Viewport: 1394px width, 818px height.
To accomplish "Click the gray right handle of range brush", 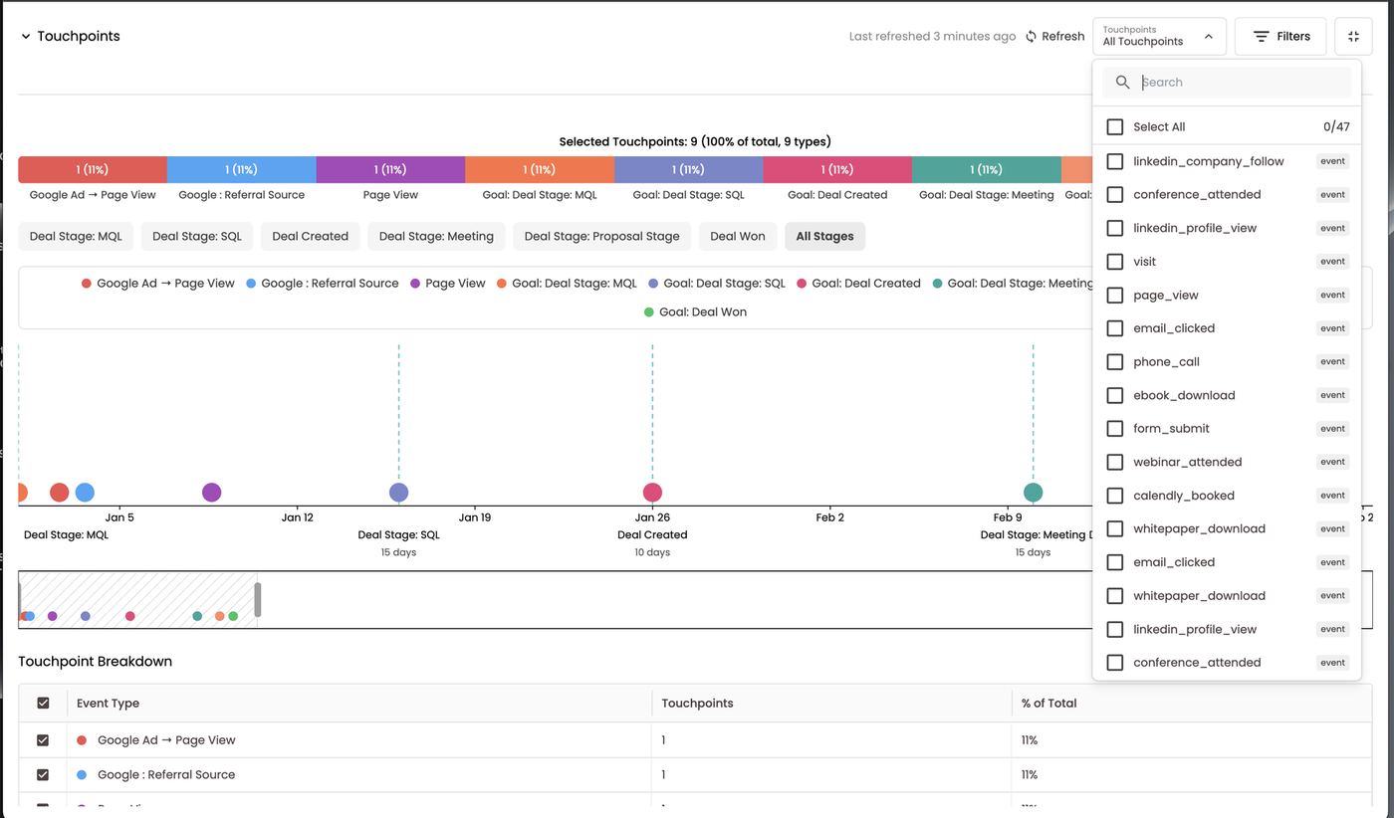I will [258, 600].
